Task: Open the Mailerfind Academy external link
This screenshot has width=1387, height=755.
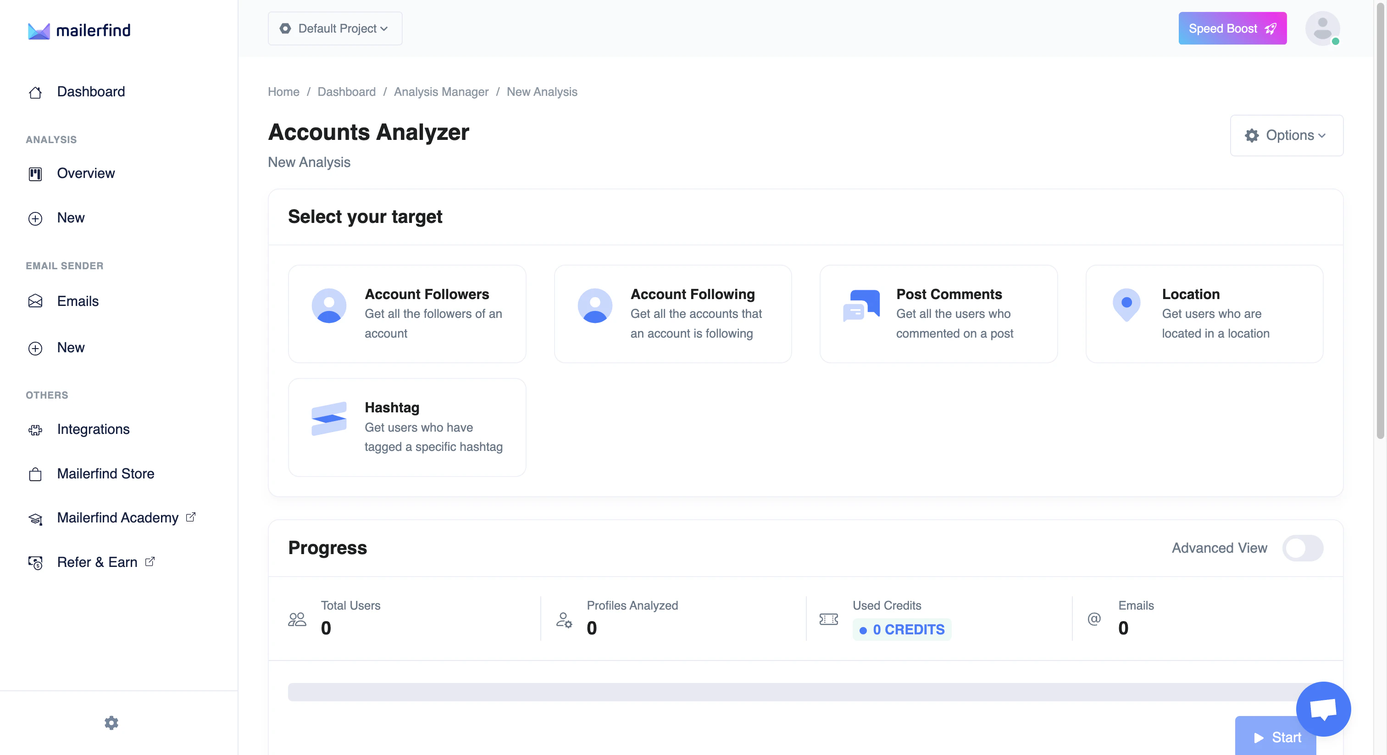Action: point(117,517)
